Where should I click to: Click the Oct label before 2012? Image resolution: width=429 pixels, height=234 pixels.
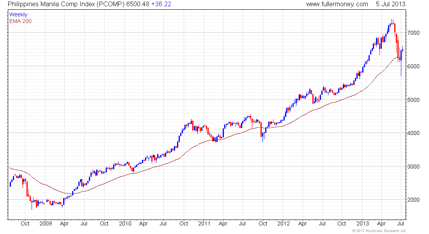pyautogui.click(x=263, y=223)
